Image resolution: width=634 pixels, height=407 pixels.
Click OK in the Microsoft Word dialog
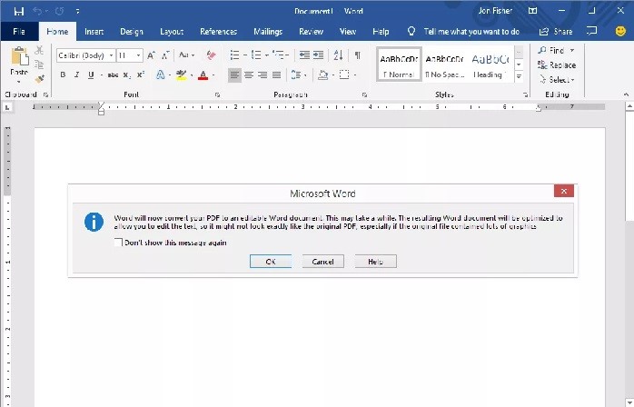(x=271, y=262)
